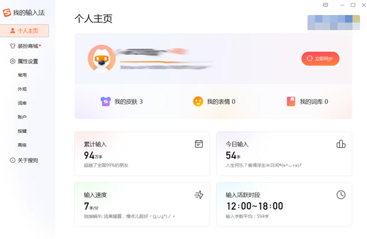This screenshot has width=367, height=239.
Task: Maximize the input method window
Action: tap(353, 5)
